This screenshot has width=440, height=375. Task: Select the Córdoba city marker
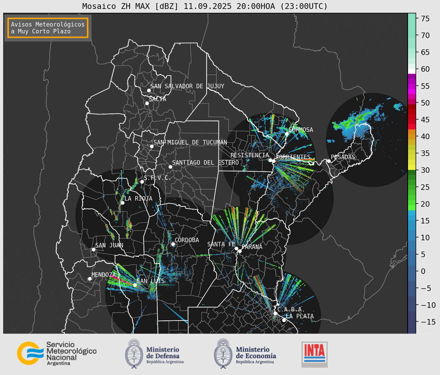pos(173,244)
